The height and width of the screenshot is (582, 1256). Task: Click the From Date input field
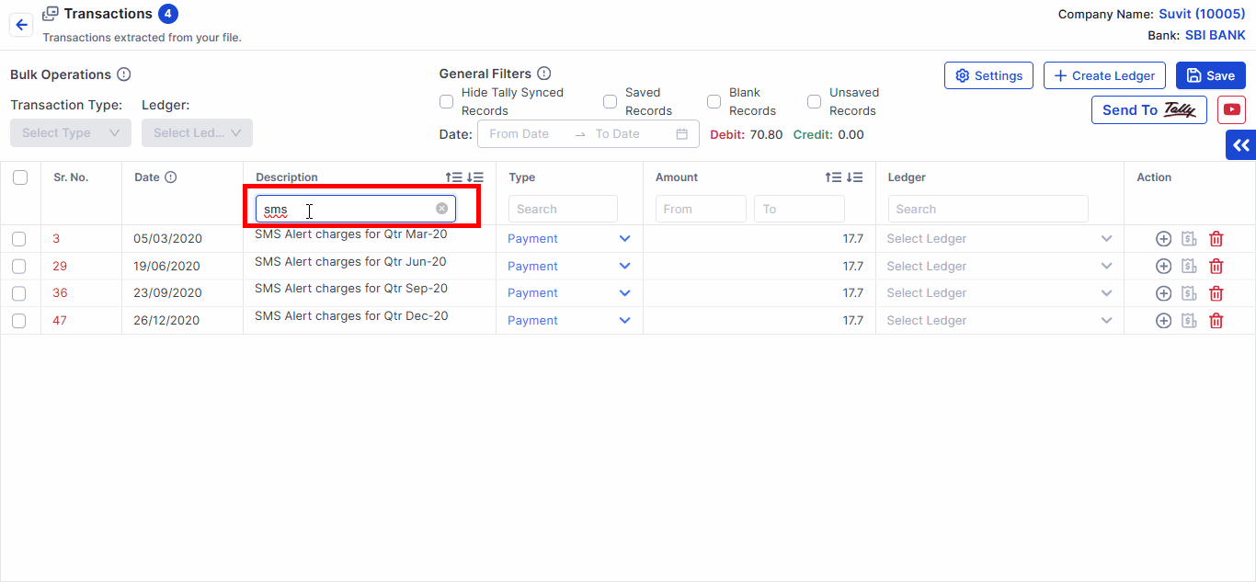(524, 134)
